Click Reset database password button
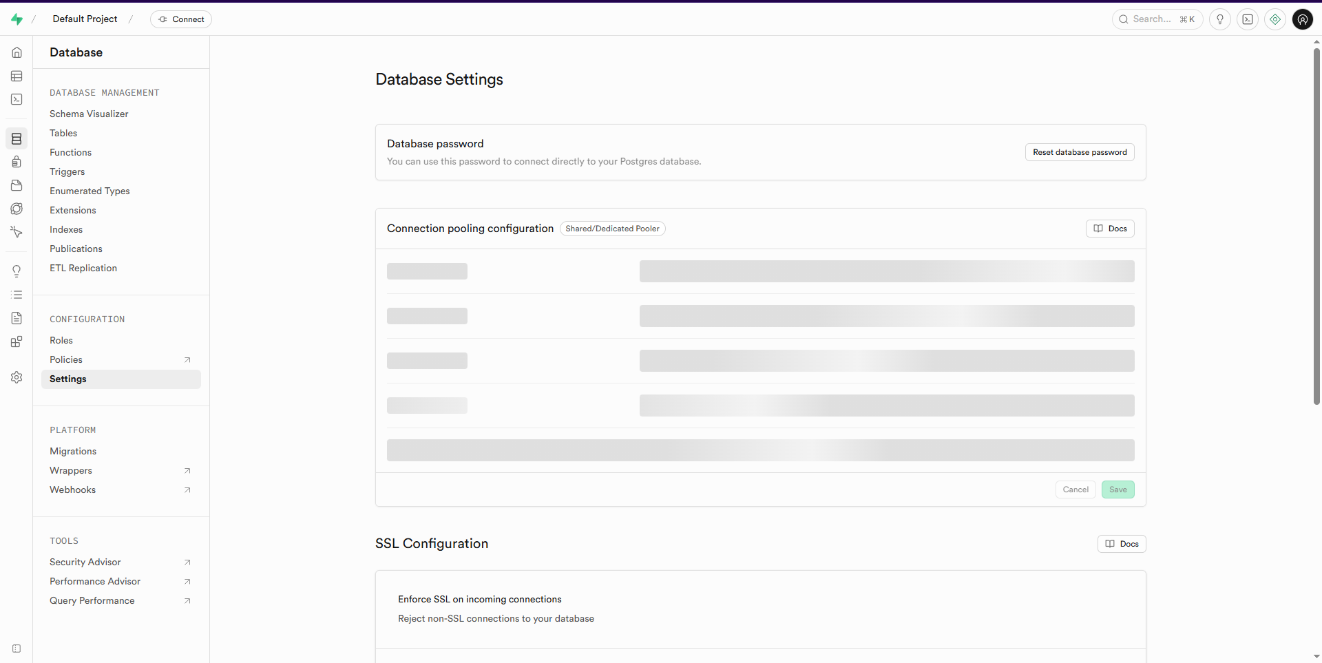Screen dimensions: 1322x663 [1079, 152]
